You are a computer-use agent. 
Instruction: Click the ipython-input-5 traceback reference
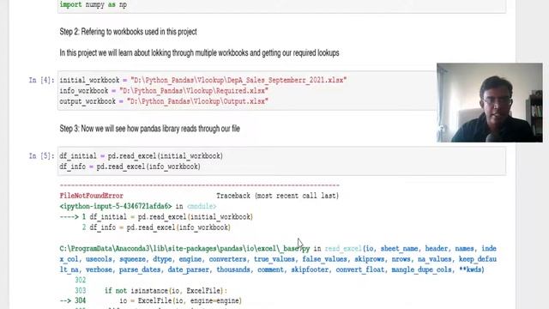(116, 206)
